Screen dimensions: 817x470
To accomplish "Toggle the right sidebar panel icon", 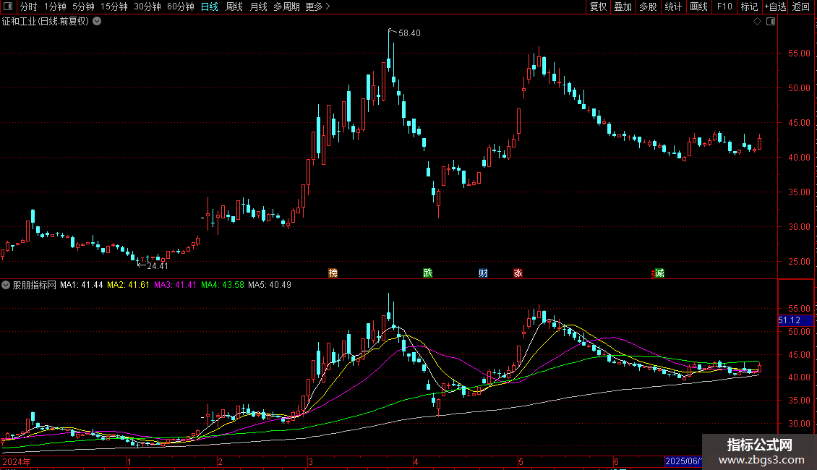I will coord(771,22).
